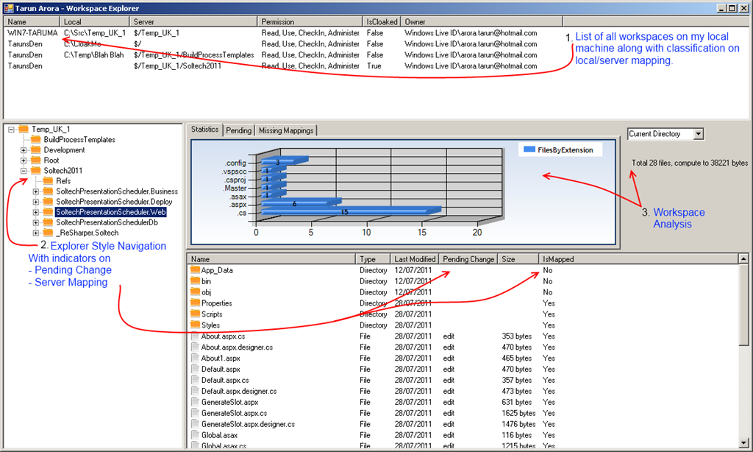Image resolution: width=753 pixels, height=452 pixels.
Task: Expand the SoltechPresentationScheduler.Web node
Action: click(x=35, y=212)
